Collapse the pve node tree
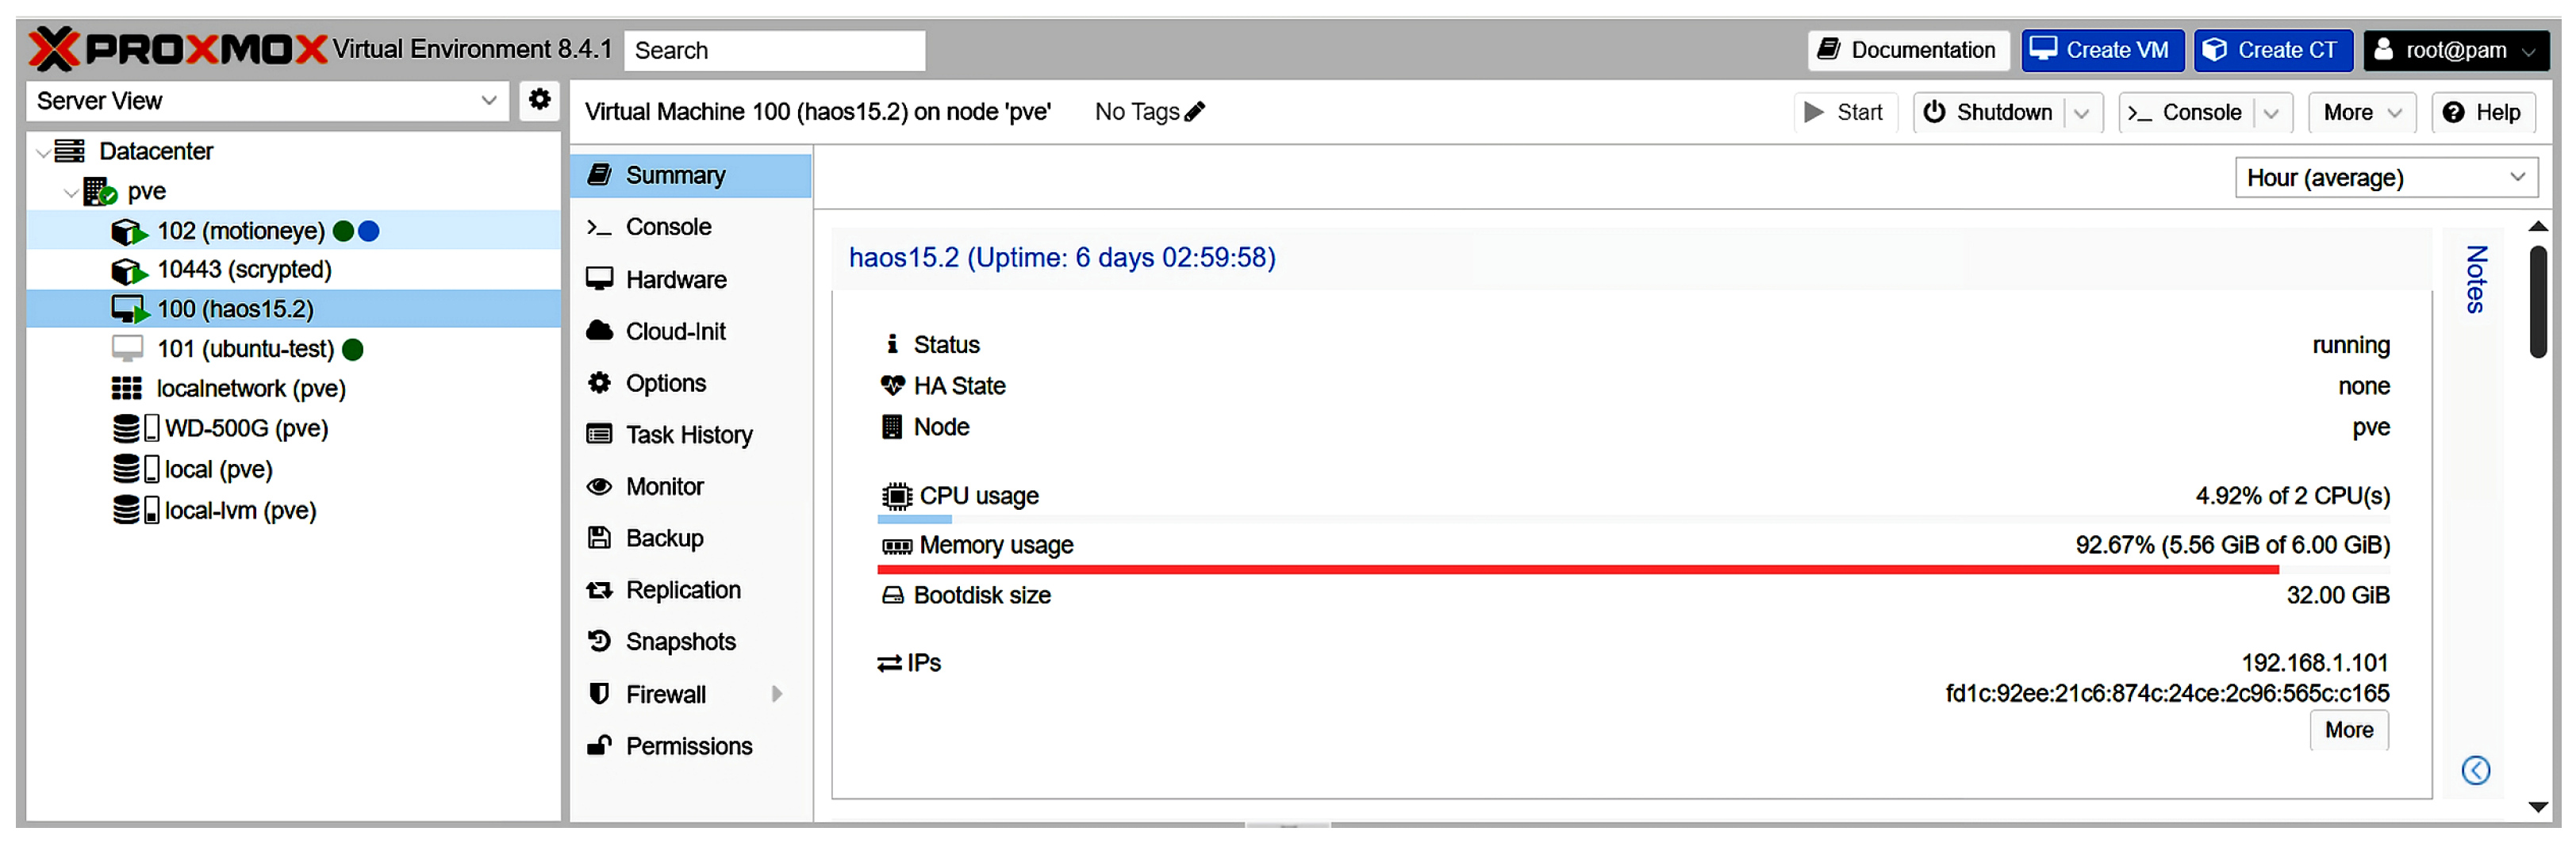This screenshot has width=2576, height=843. pyautogui.click(x=70, y=192)
